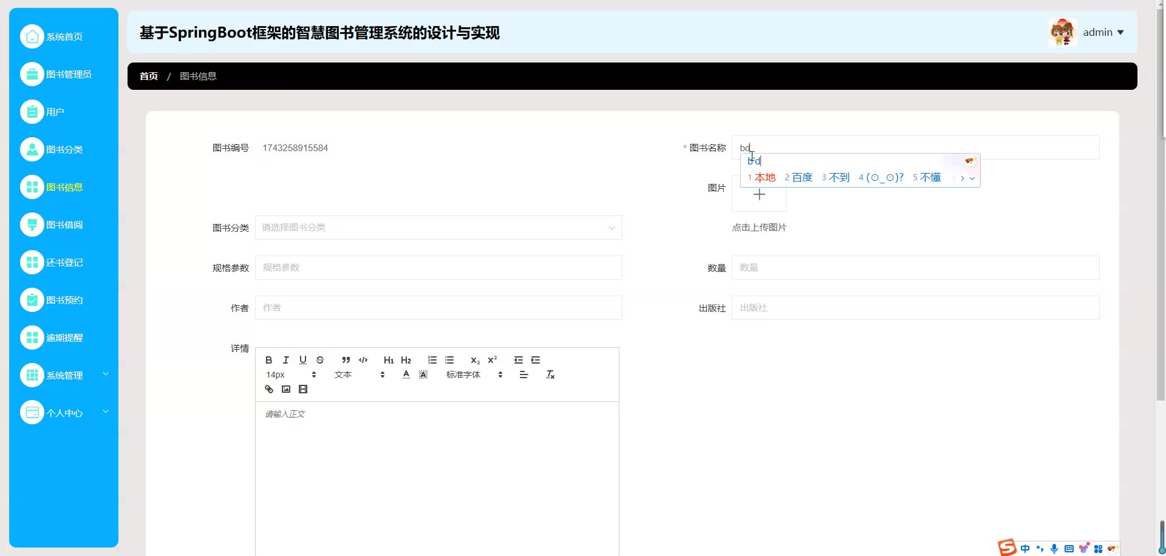Click into the 请输入正文 editor body
The width and height of the screenshot is (1166, 556).
437,478
